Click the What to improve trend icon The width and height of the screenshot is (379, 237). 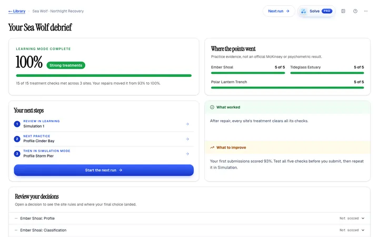(212, 147)
